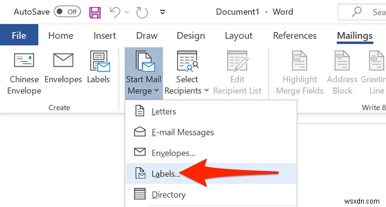This screenshot has height=207, width=386.
Task: Open the References tab
Action: (x=295, y=36)
